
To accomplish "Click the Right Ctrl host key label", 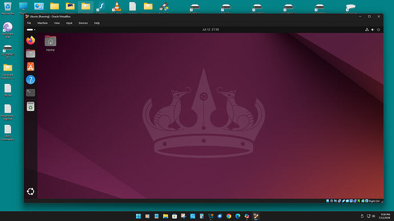I will (x=375, y=201).
